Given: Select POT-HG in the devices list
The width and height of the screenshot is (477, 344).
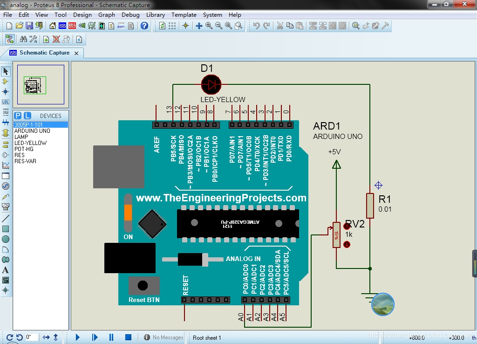Looking at the screenshot, I should 41,149.
